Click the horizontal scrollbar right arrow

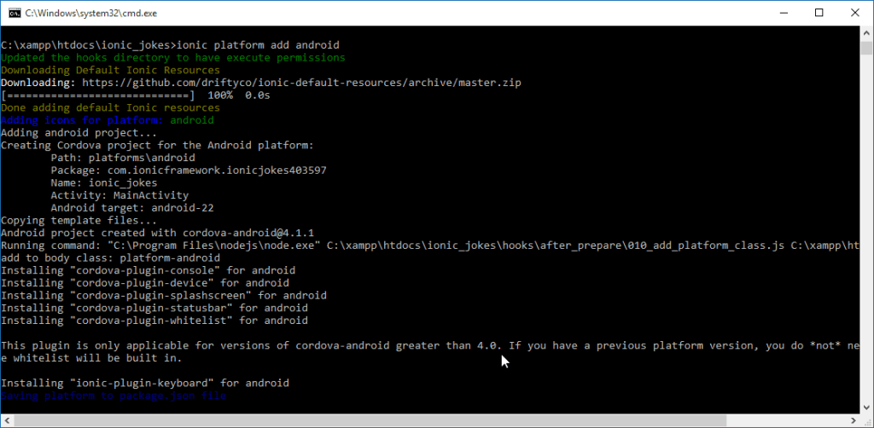853,420
